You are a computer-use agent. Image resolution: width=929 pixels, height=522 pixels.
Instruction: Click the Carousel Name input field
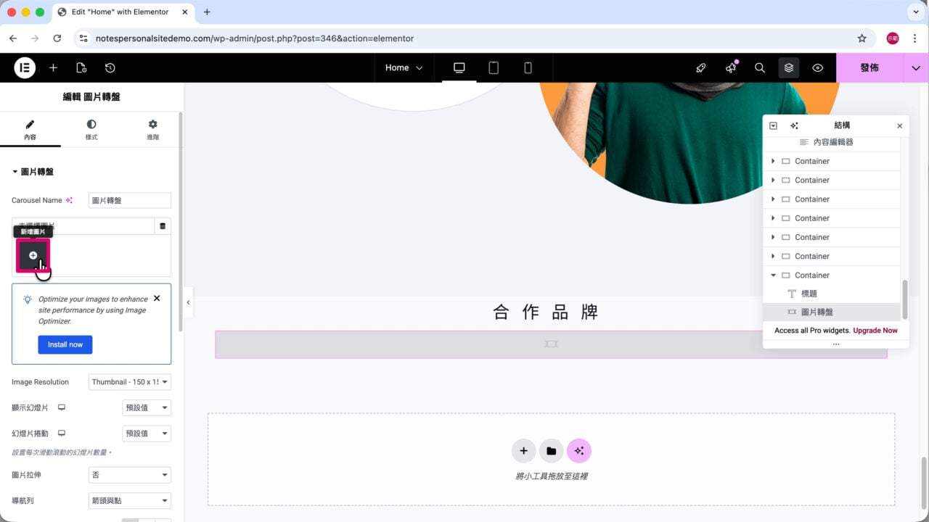pyautogui.click(x=130, y=200)
